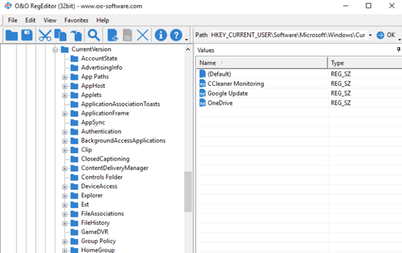
Task: Open the info circle icon
Action: (x=161, y=35)
